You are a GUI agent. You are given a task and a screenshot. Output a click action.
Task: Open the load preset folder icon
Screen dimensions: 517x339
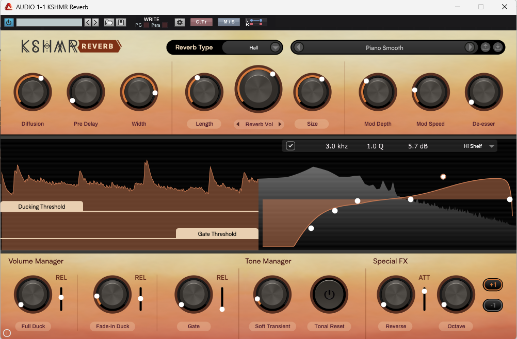(109, 22)
